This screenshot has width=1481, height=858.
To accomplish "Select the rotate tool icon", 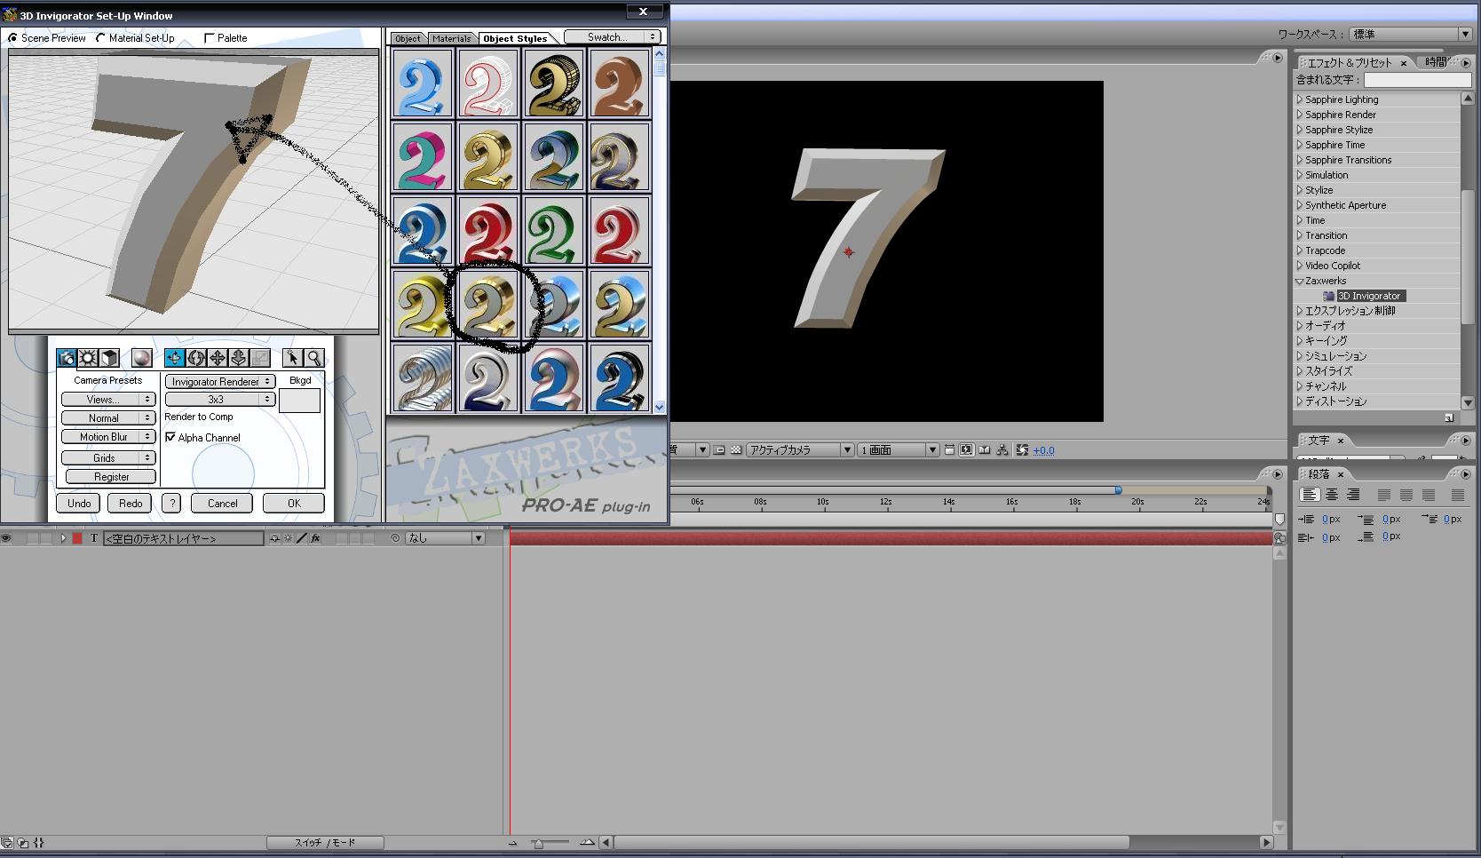I will pos(196,358).
